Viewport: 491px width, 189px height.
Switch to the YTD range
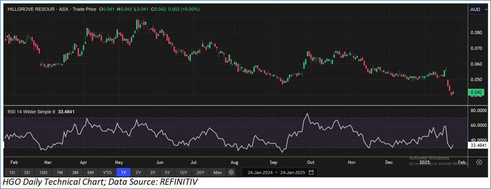point(107,172)
